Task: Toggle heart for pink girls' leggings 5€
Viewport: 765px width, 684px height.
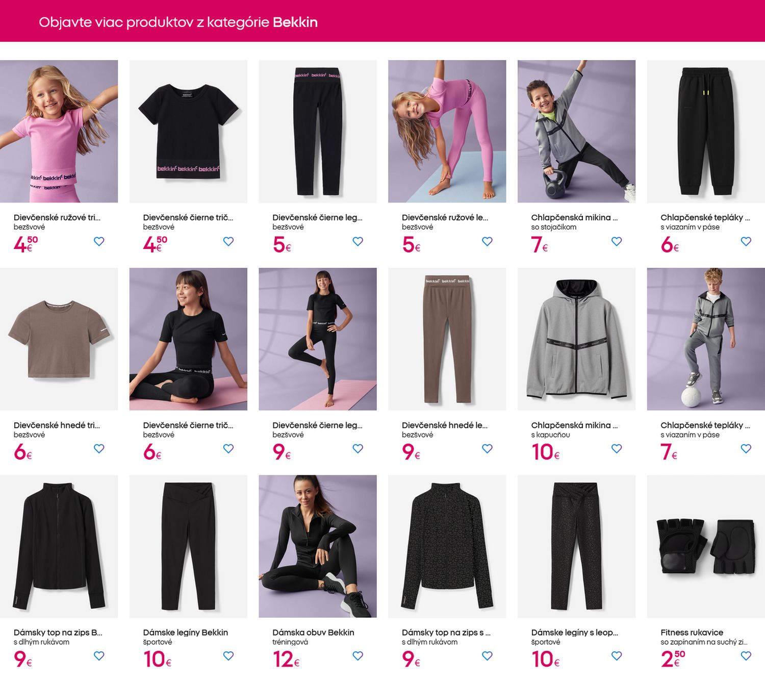Action: point(487,241)
